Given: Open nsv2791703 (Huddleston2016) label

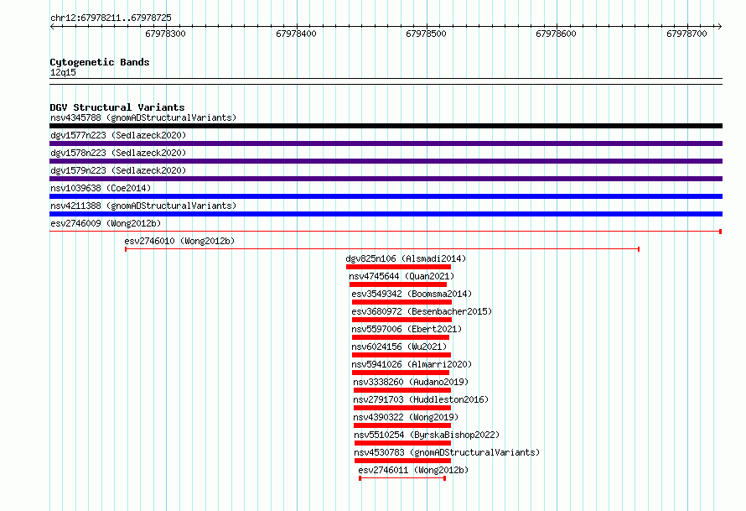Looking at the screenshot, I should pyautogui.click(x=421, y=399).
